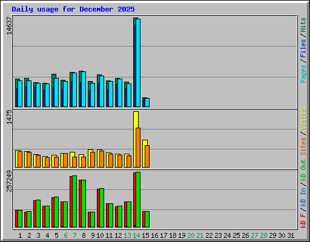Viewport: 310px width, 242px height.
Task: Click the 14637 hits axis value
Action: (x=9, y=25)
